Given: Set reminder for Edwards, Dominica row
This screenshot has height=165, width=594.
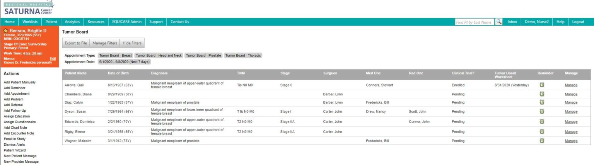Looking at the screenshot, I should click(542, 122).
